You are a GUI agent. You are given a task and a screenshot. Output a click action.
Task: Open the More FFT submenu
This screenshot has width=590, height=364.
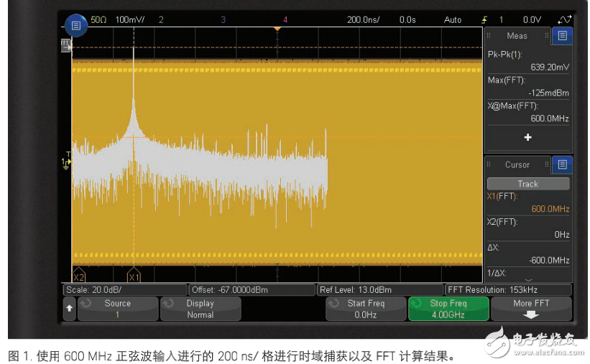point(532,309)
